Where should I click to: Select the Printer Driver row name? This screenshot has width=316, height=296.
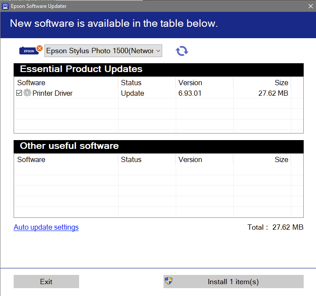[52, 93]
